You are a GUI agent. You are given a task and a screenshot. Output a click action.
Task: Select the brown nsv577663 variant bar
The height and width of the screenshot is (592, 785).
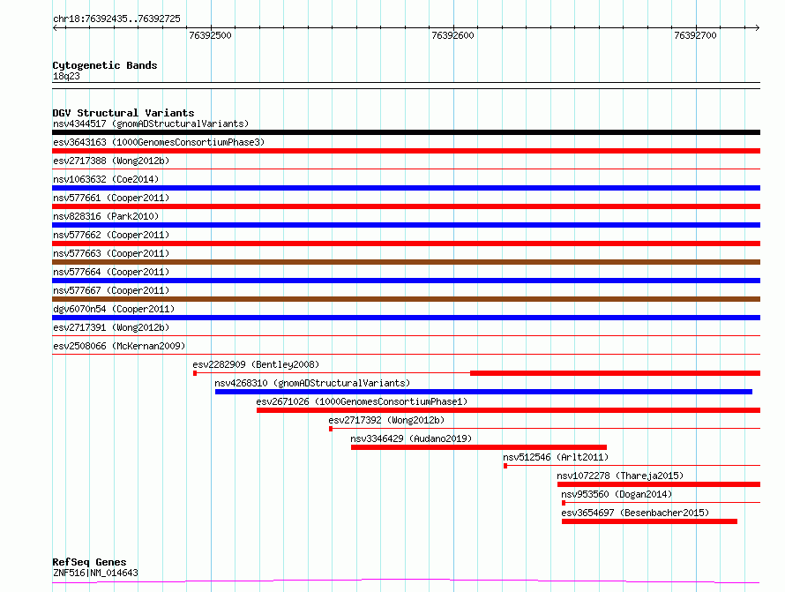click(406, 262)
